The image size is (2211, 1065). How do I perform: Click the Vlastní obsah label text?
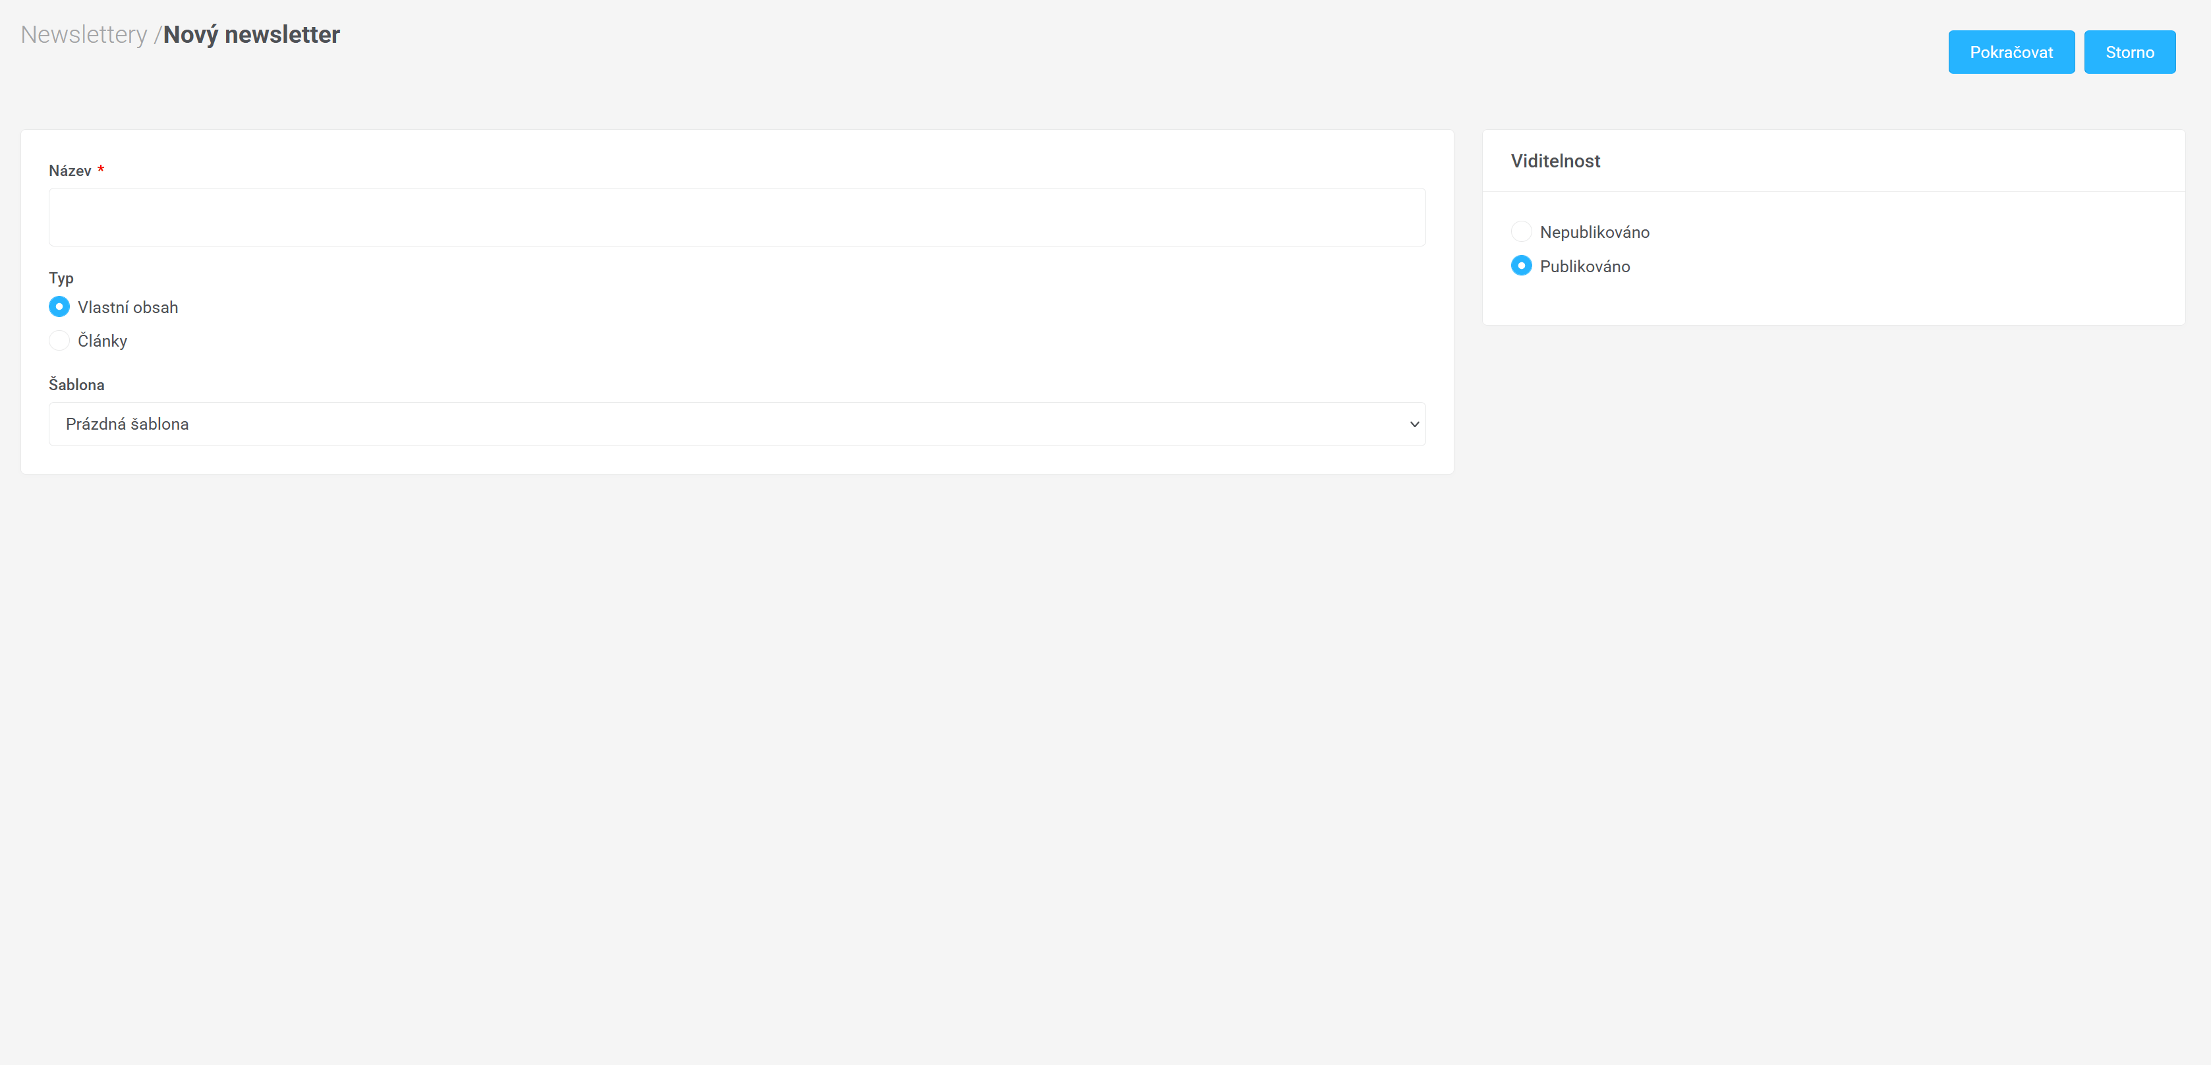click(128, 307)
